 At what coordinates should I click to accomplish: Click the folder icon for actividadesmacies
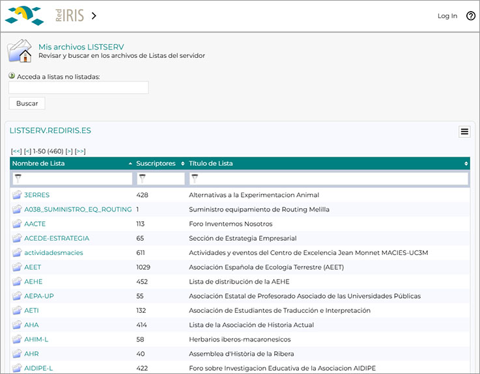point(17,252)
